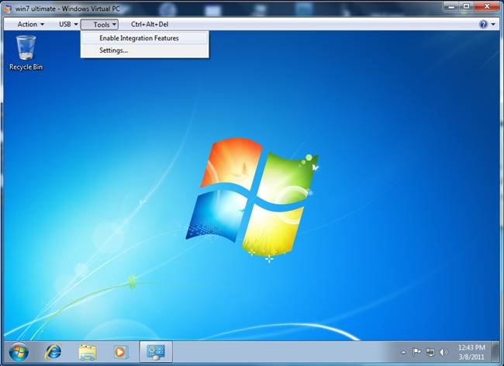The width and height of the screenshot is (504, 366).
Task: Collapse the Tools dropdown menu
Action: point(101,24)
